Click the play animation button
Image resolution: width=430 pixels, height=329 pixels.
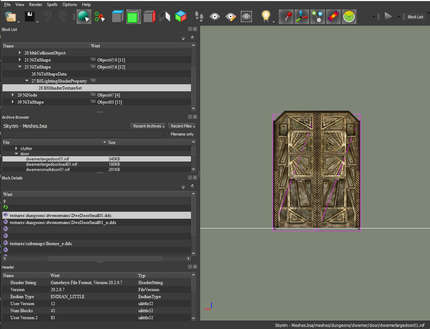coord(388,17)
